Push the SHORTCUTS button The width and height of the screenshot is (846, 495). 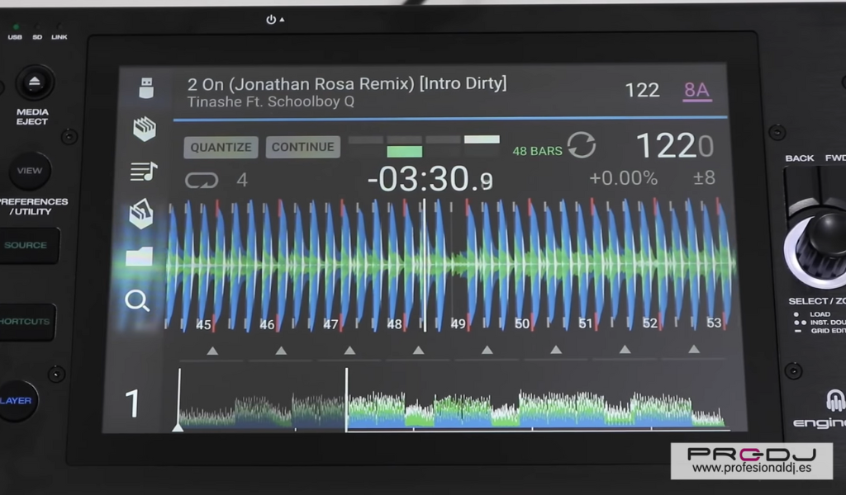click(26, 322)
